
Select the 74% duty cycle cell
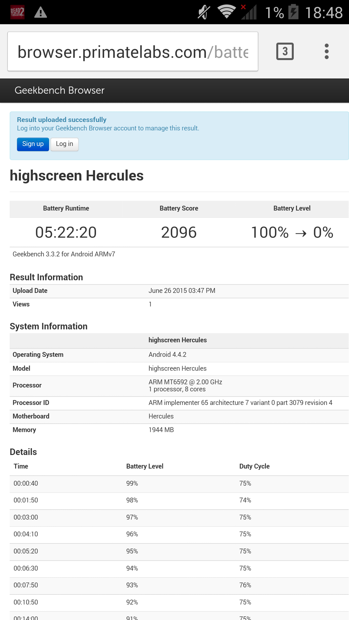pyautogui.click(x=245, y=500)
